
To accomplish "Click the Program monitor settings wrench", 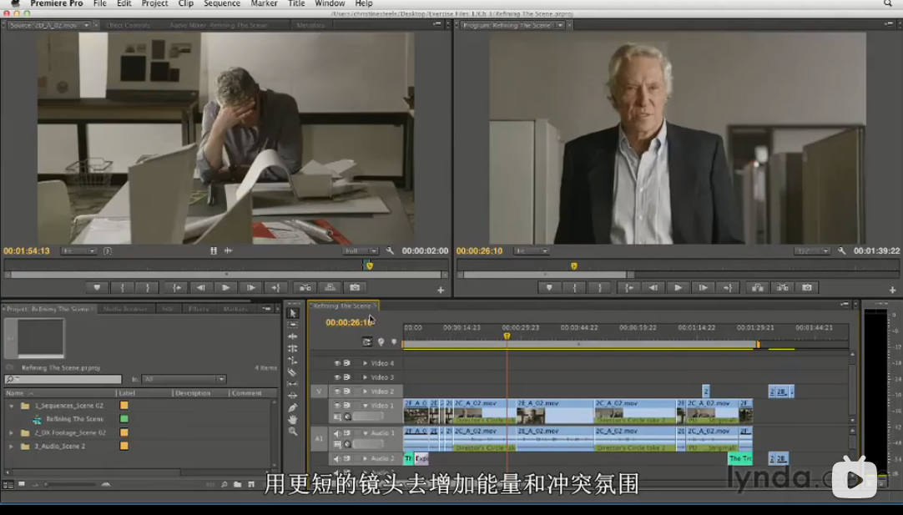I will pos(842,250).
